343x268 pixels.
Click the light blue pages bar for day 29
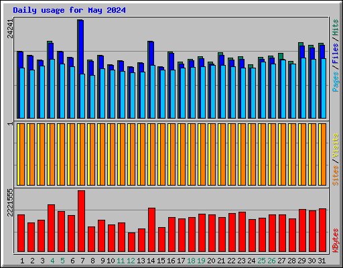tap(303, 88)
